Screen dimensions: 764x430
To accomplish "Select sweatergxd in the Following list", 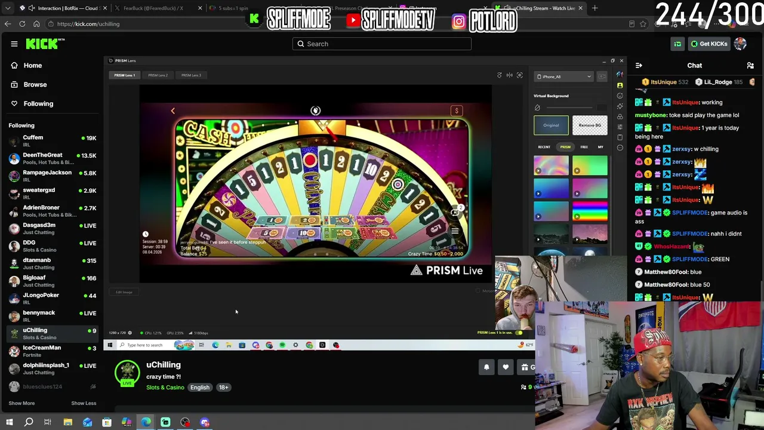I will click(53, 193).
